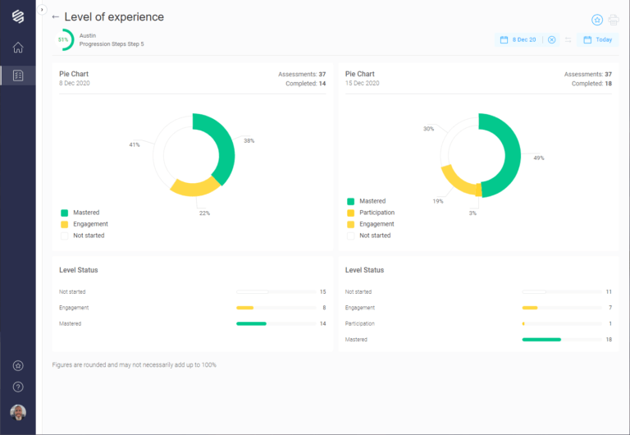Add this report to favourites with star icon
The height and width of the screenshot is (435, 630).
pos(597,20)
